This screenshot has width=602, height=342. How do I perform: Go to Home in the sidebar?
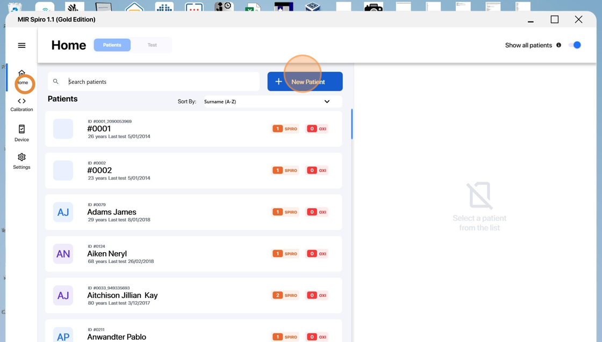pos(22,77)
